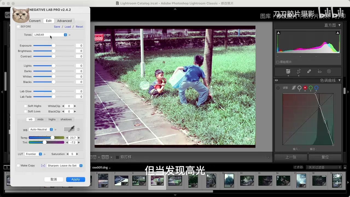Click the reset button in Develop panel
Viewport: 350px width, 197px height.
click(325, 157)
